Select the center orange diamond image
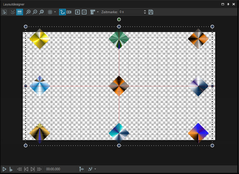Viewport: 239px width, 174px height. click(119, 86)
